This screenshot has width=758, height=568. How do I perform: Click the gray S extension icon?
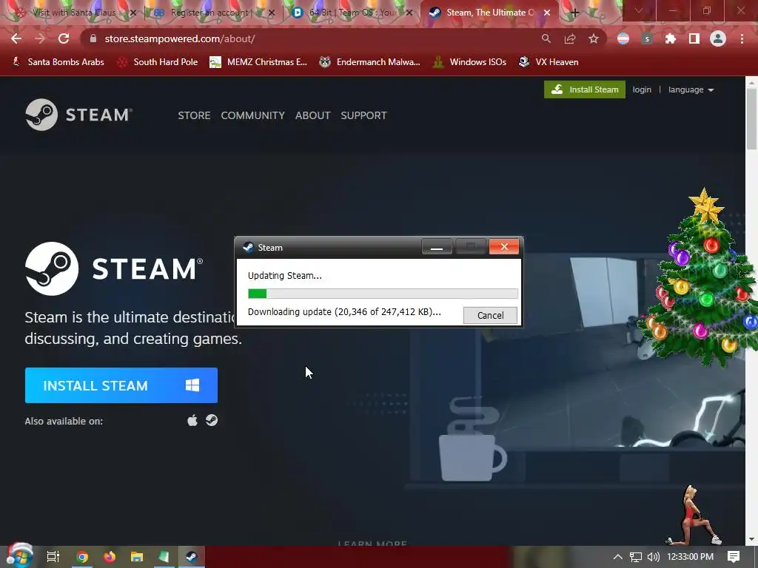click(x=647, y=38)
